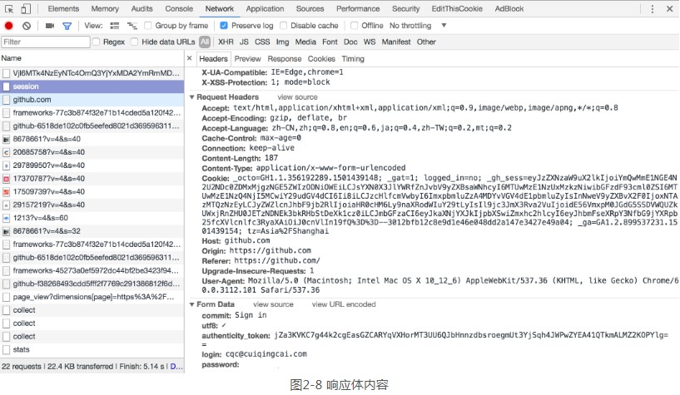Click view source next to Request Headers
Image resolution: width=680 pixels, height=395 pixels.
tap(297, 97)
